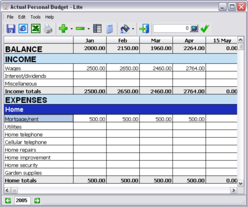The height and width of the screenshot is (207, 248).
Task: Select the 15 May column header
Action: coord(222,40)
